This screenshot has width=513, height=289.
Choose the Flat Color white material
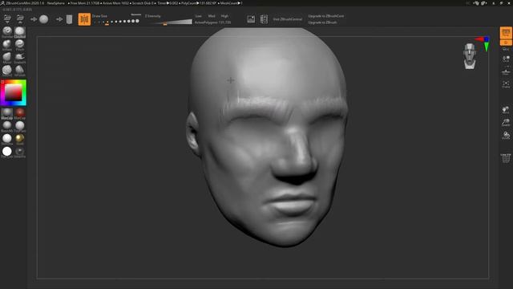click(x=7, y=152)
